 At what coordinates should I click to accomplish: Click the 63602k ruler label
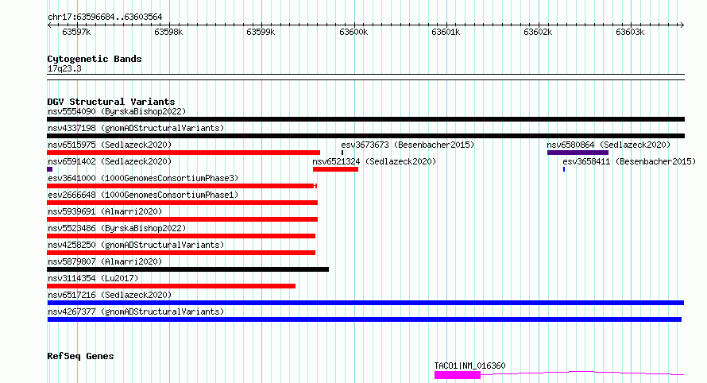click(x=538, y=33)
